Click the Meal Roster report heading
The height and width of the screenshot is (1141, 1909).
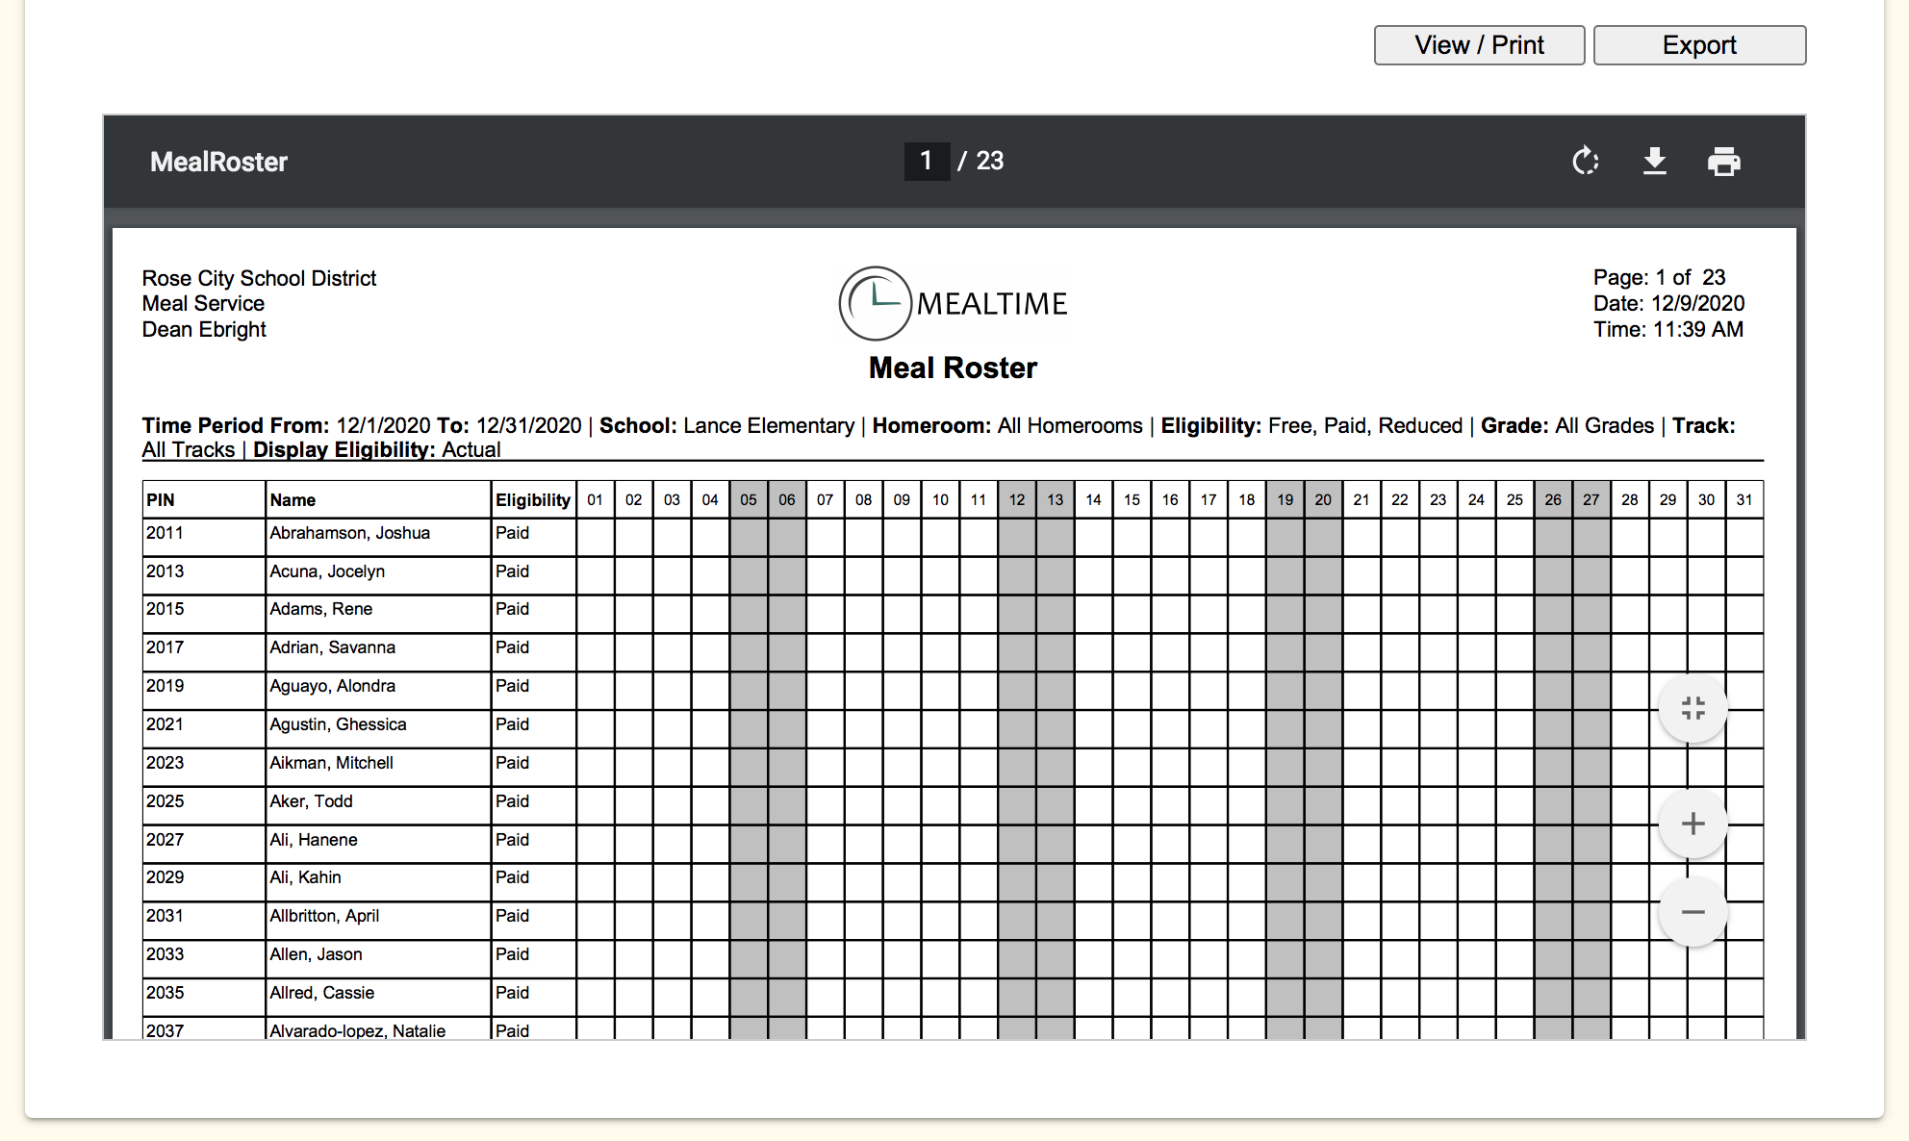(953, 368)
